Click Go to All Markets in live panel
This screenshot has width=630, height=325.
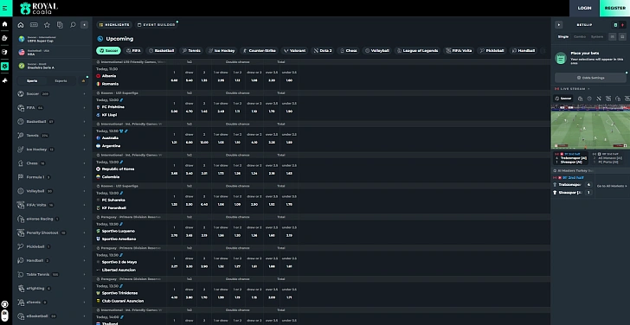[x=612, y=186]
